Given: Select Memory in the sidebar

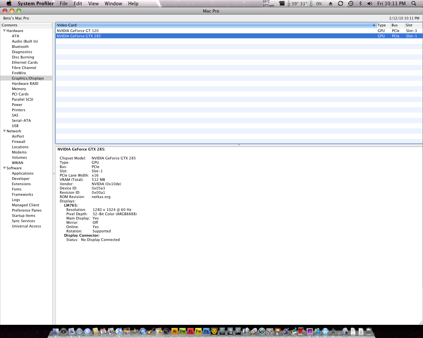Looking at the screenshot, I should pyautogui.click(x=19, y=89).
